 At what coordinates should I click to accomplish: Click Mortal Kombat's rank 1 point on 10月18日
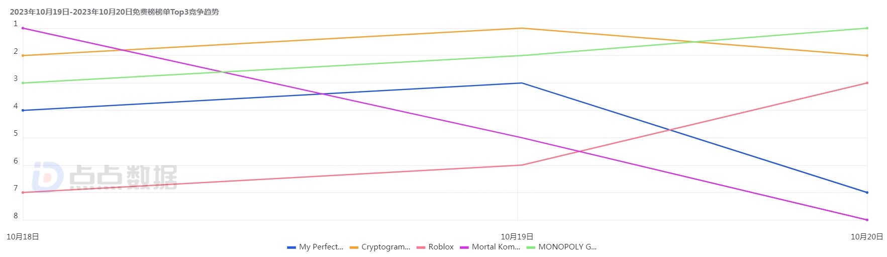point(23,28)
